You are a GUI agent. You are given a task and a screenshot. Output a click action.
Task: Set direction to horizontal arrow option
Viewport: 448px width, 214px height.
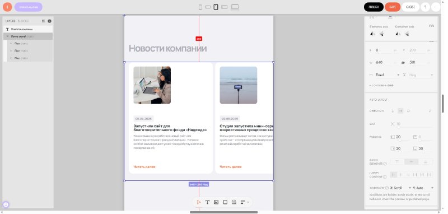click(x=400, y=111)
